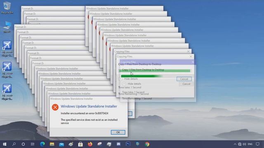
Task: Select the This PC desktop icon
Action: tap(7, 27)
